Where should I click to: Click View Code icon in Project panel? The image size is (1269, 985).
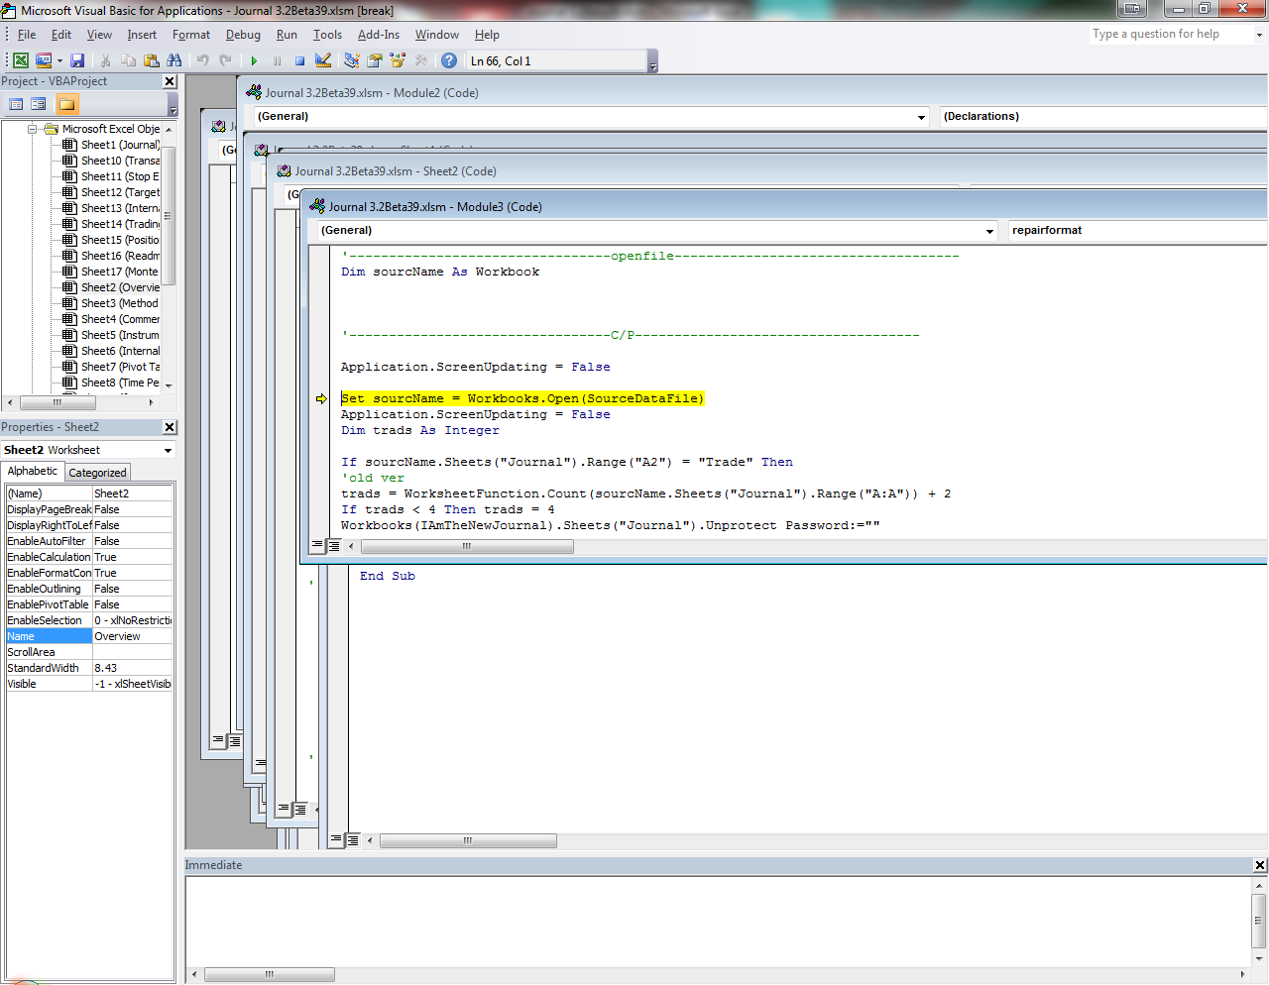[16, 104]
